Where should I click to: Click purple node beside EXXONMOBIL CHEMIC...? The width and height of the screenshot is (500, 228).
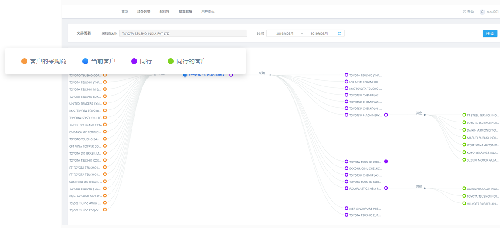coord(346,168)
